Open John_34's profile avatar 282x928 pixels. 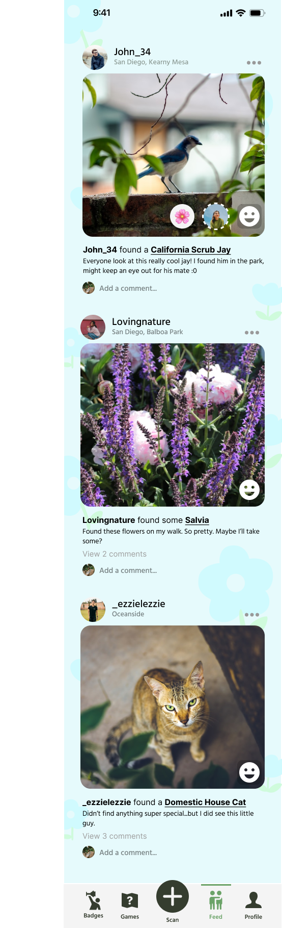coord(95,58)
